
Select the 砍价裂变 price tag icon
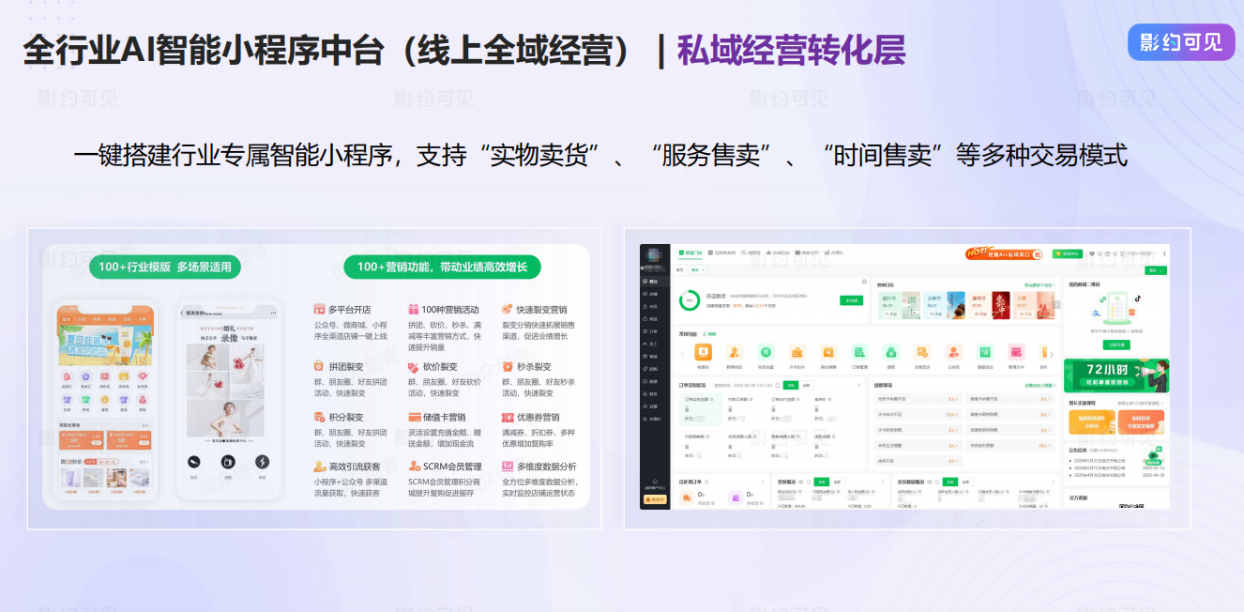click(x=414, y=367)
